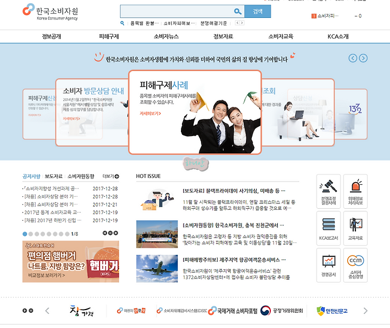Open the 소비자위해감시시스템 CISS logo
Image resolution: width=390 pixels, height=328 pixels.
(182, 311)
